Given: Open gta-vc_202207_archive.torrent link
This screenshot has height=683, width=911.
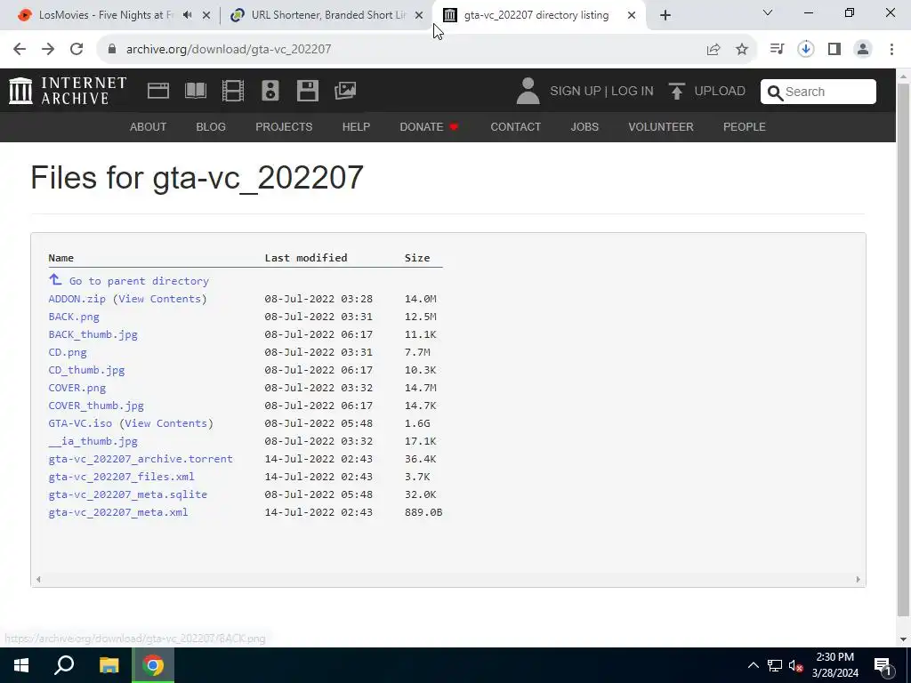Looking at the screenshot, I should pos(141,459).
